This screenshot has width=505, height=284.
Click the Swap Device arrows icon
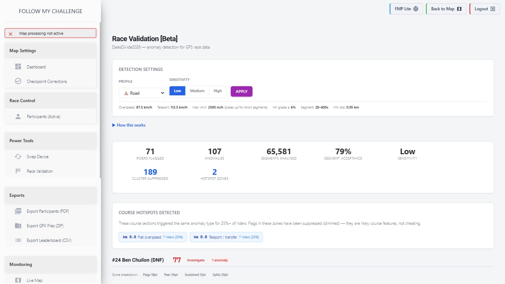(18, 156)
